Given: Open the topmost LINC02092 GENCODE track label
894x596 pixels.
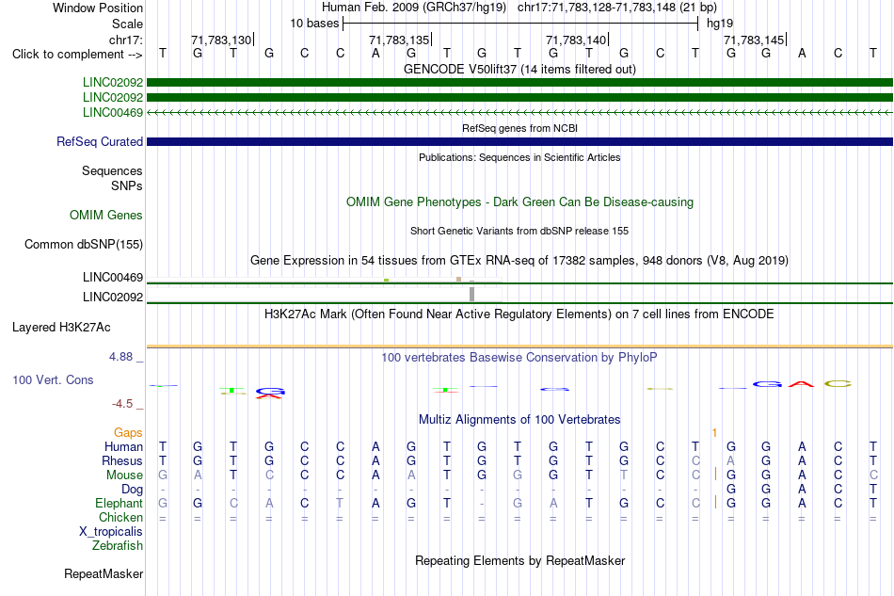Looking at the screenshot, I should (x=112, y=82).
